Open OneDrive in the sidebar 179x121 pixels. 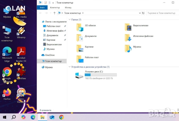[x=48, y=55]
